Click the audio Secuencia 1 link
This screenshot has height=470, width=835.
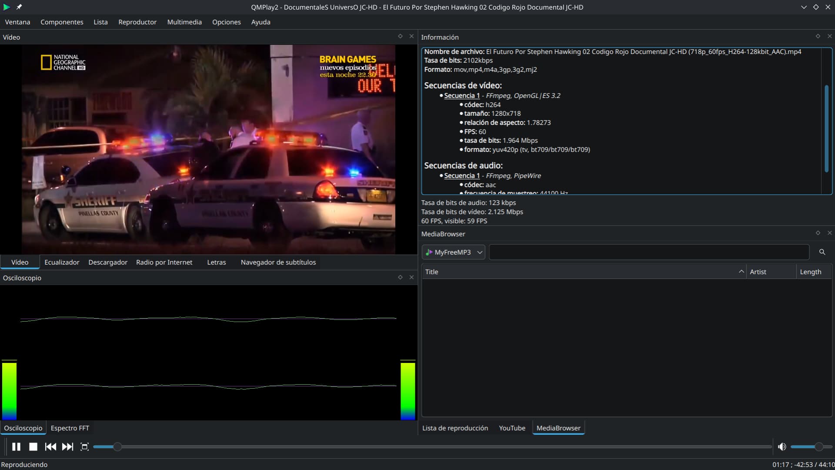coord(462,175)
